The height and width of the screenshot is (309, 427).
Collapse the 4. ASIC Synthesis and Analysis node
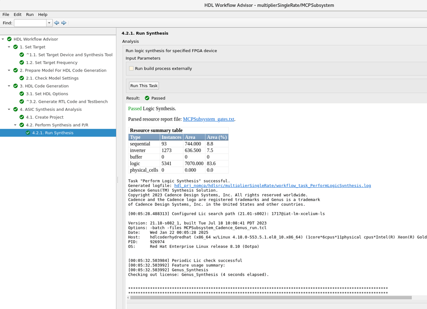9,109
